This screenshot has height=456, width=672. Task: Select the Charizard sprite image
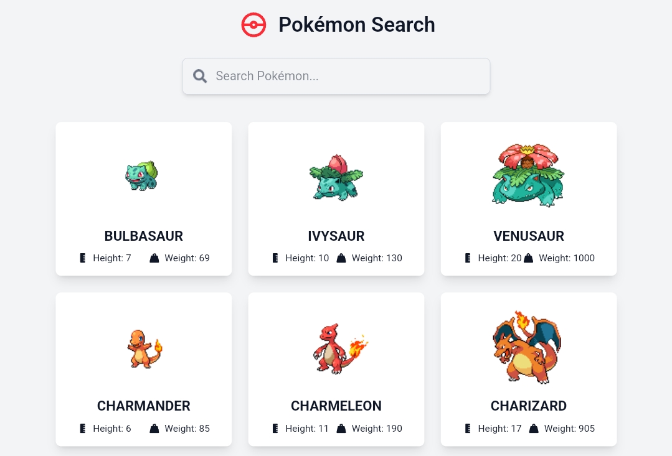point(528,347)
